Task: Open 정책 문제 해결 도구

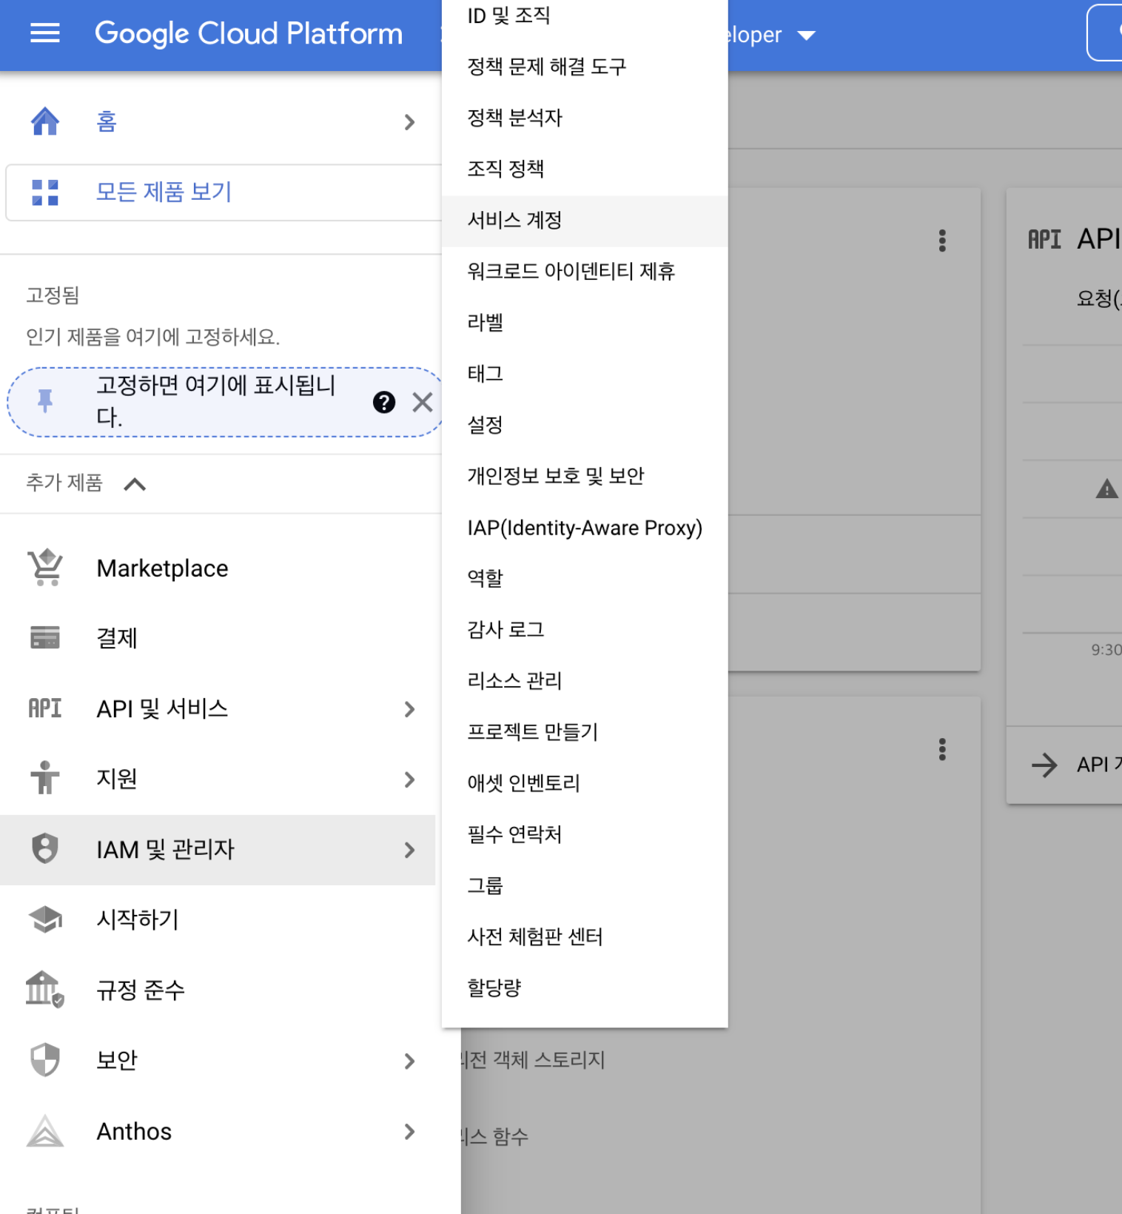Action: [585, 67]
